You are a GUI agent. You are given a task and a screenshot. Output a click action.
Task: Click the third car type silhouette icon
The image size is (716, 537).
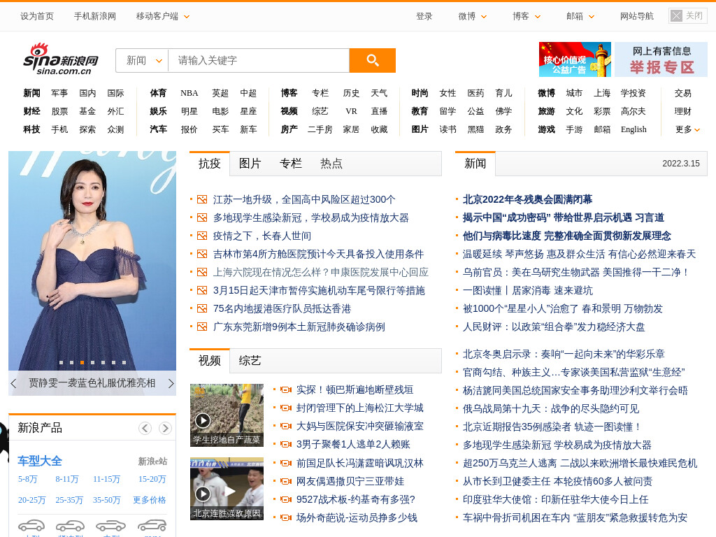(110, 525)
